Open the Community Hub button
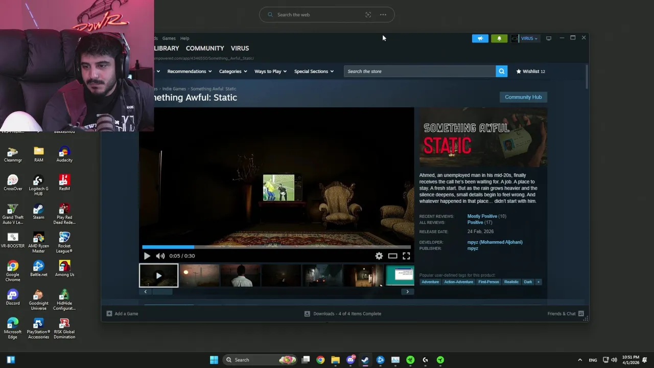The image size is (654, 368). [x=523, y=97]
